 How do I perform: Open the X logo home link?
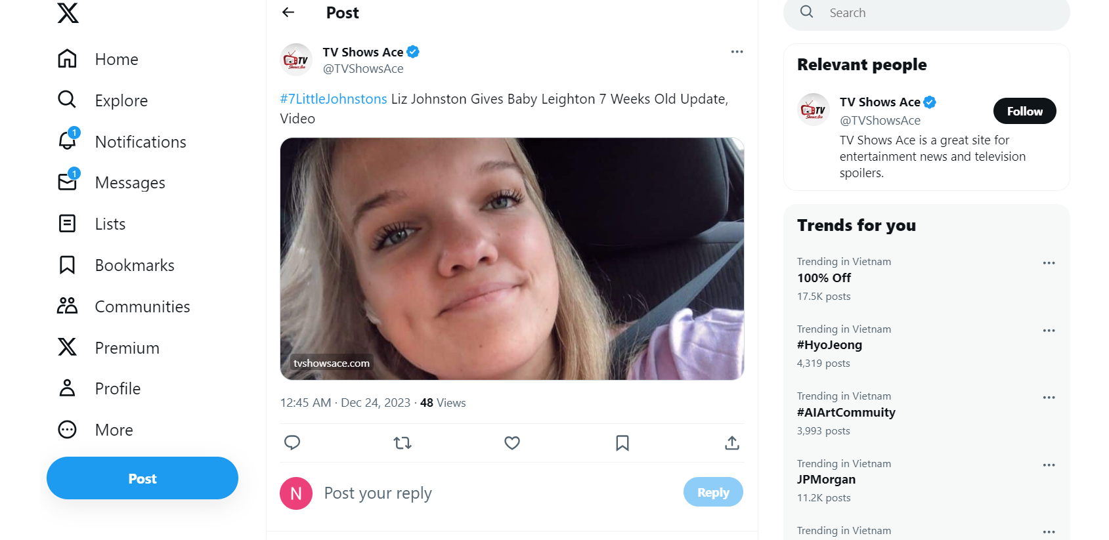point(68,12)
